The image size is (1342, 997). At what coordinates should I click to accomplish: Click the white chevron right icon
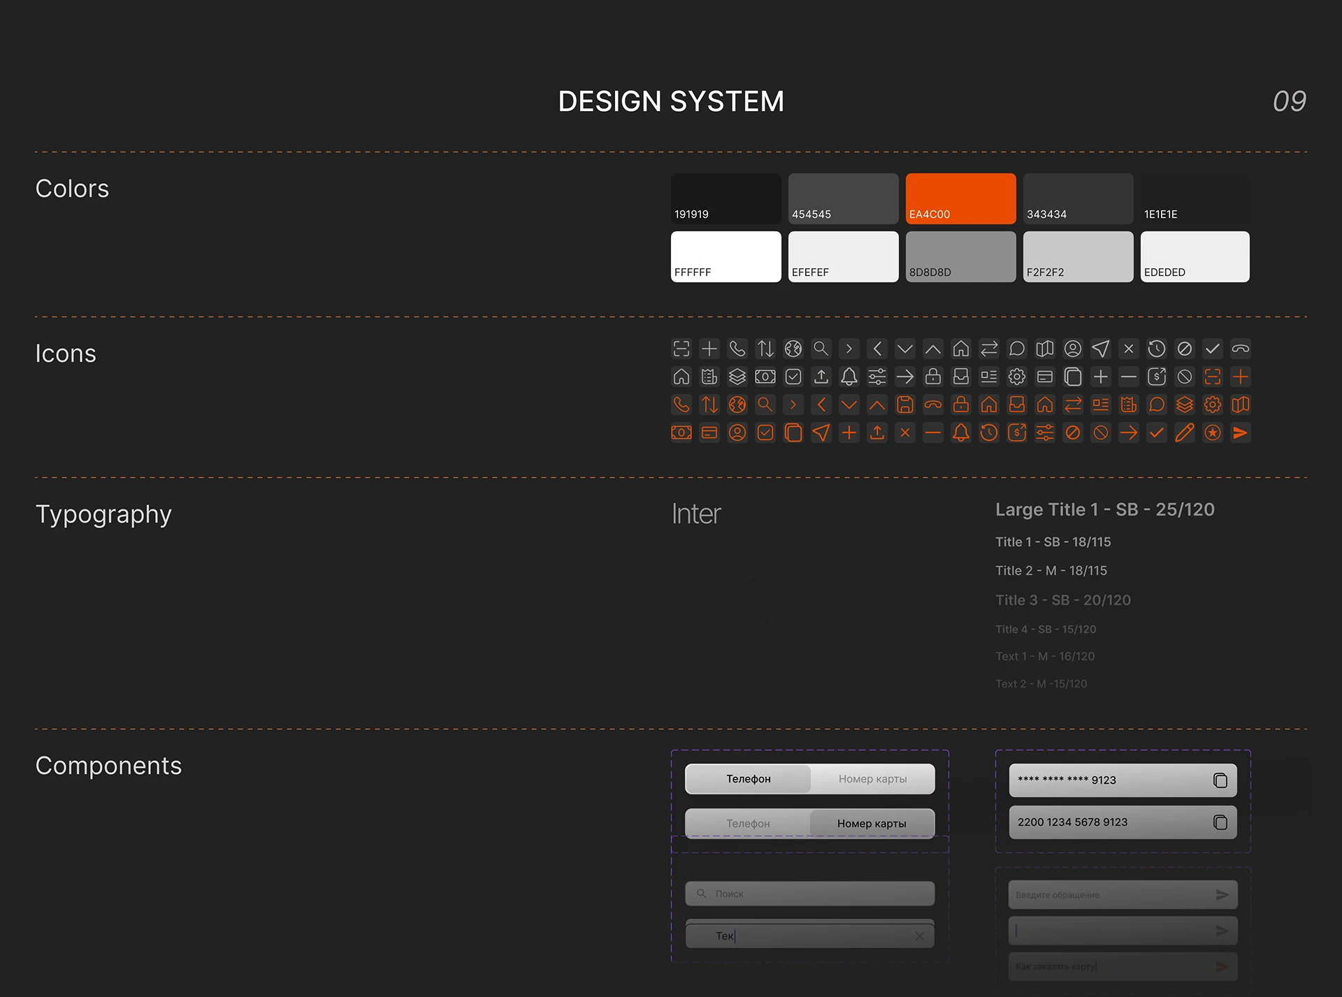pyautogui.click(x=849, y=349)
